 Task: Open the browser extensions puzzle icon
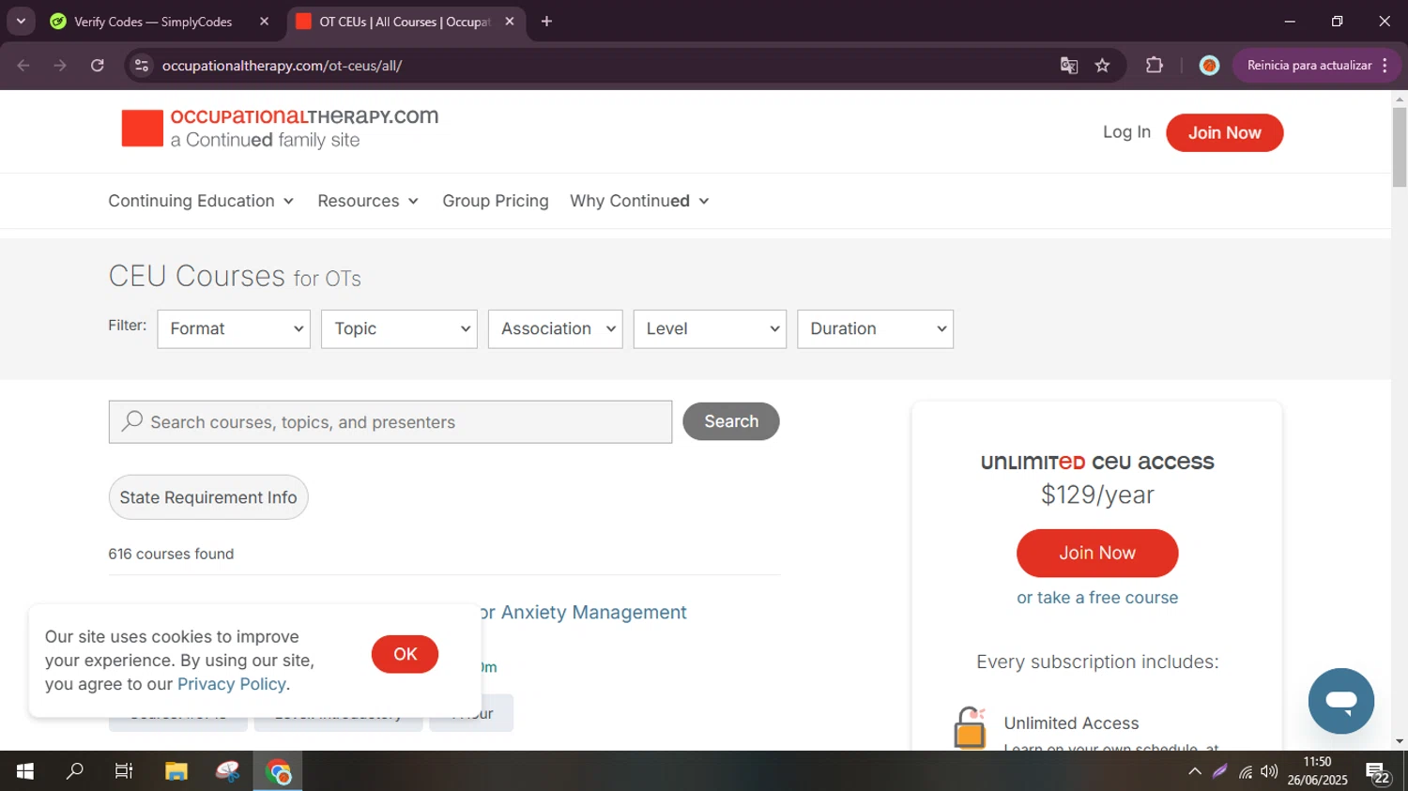(1154, 66)
